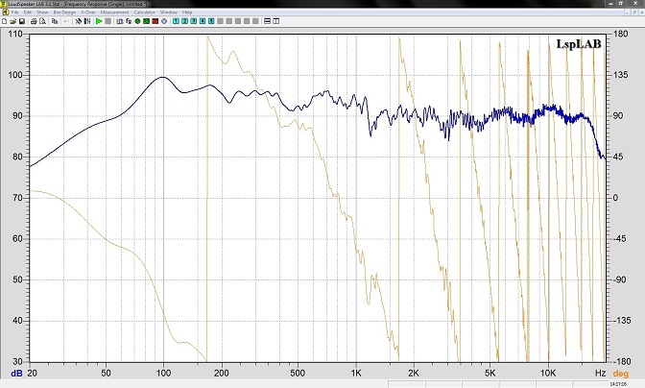Viewport: 645px width, 388px height.
Task: Click the undo arrow toolbar icon
Action: (66, 21)
